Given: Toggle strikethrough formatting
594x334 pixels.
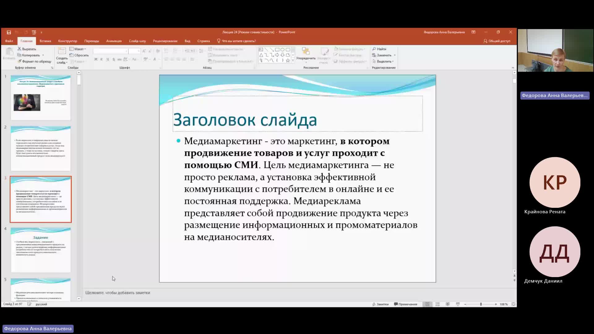Looking at the screenshot, I should 119,59.
